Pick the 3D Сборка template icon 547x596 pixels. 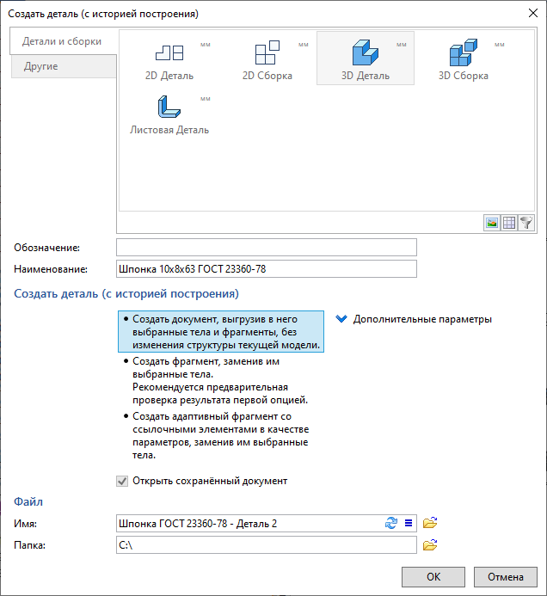click(463, 54)
